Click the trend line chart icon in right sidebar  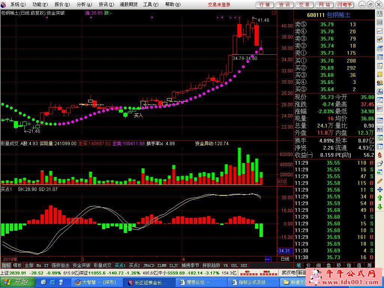pos(379,31)
